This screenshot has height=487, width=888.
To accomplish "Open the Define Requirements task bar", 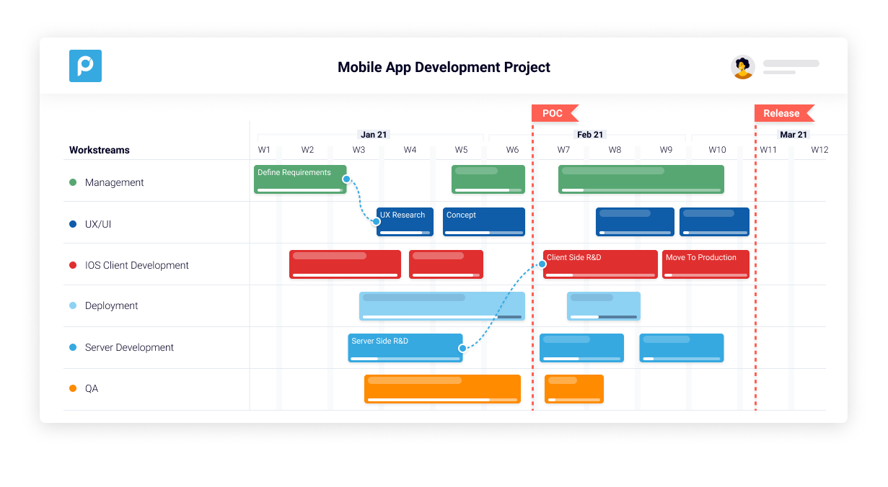I will point(300,179).
